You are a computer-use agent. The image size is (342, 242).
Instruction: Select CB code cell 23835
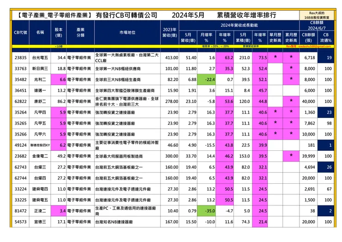[x=20, y=58]
